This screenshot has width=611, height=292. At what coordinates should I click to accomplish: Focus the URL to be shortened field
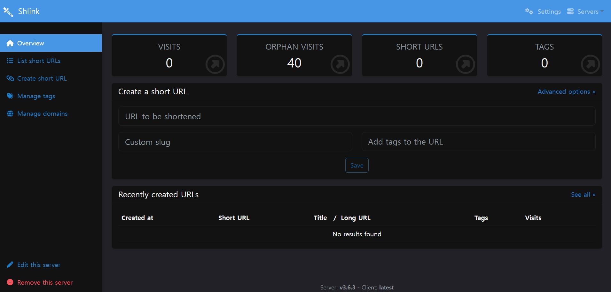coord(356,116)
